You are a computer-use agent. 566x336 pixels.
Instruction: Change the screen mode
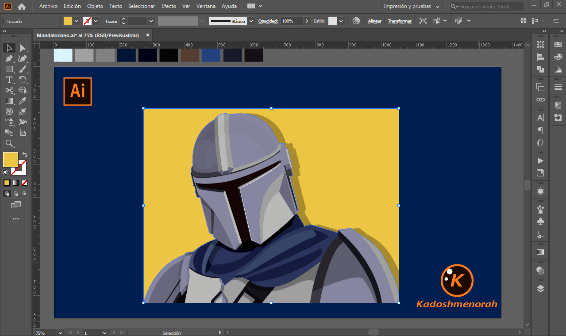16,205
